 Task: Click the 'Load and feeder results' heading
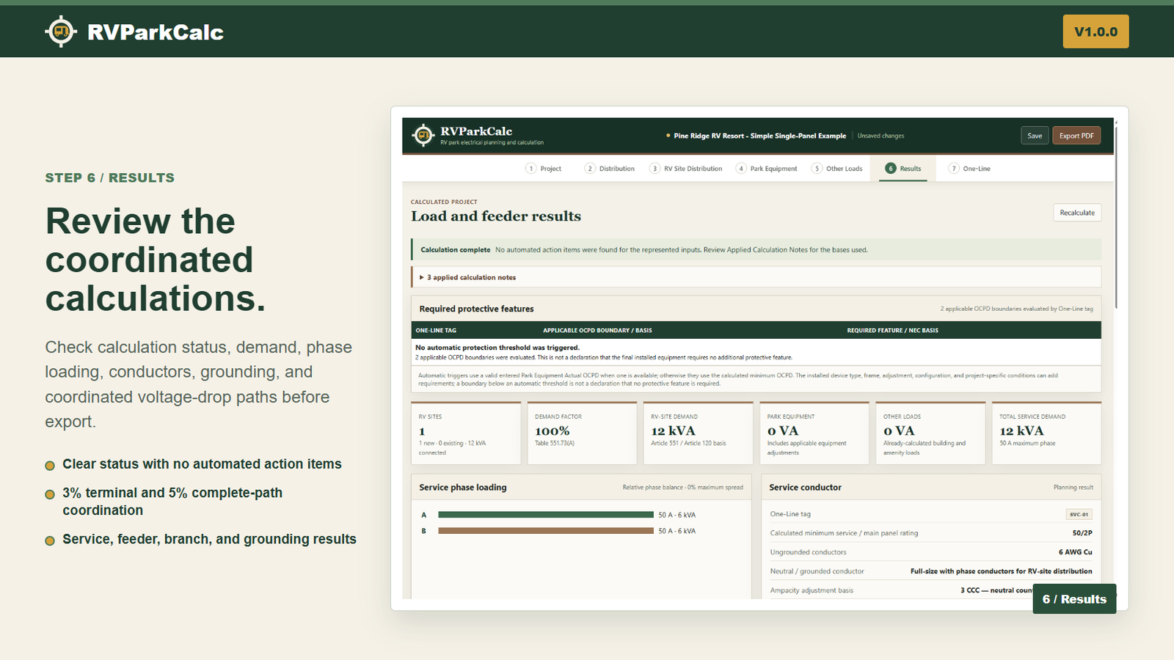tap(496, 216)
